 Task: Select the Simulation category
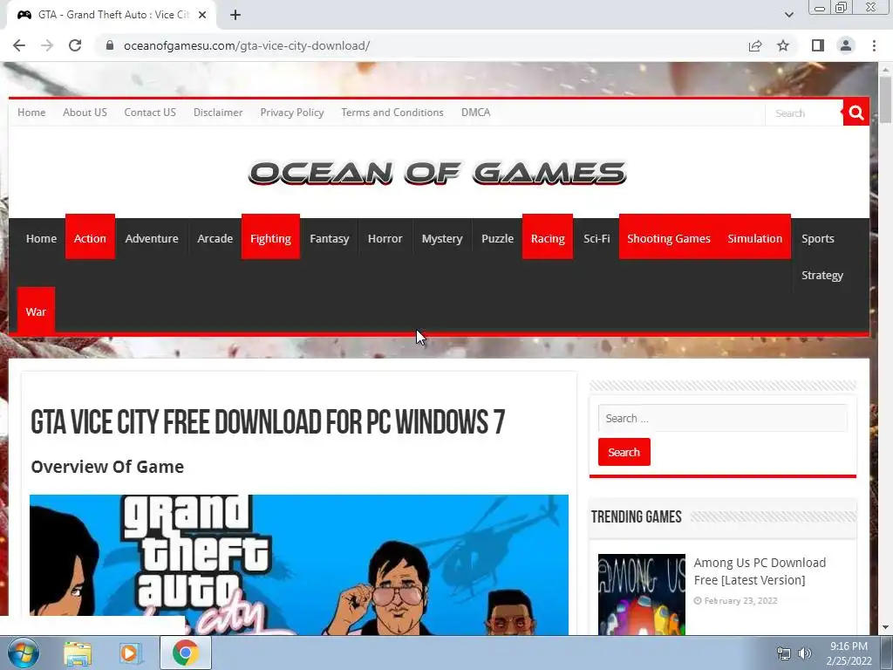754,238
